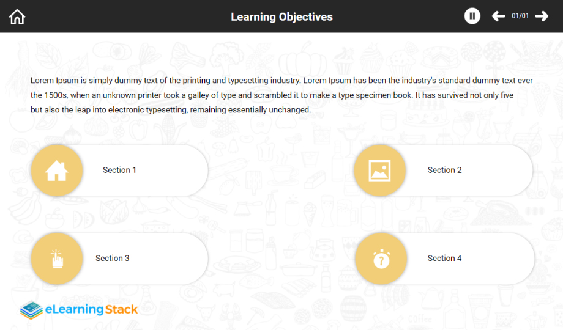Screen dimensions: 563x330
Task: Click the paragraph line starting 'Lorem Ipsum is simply'
Action: [x=281, y=81]
